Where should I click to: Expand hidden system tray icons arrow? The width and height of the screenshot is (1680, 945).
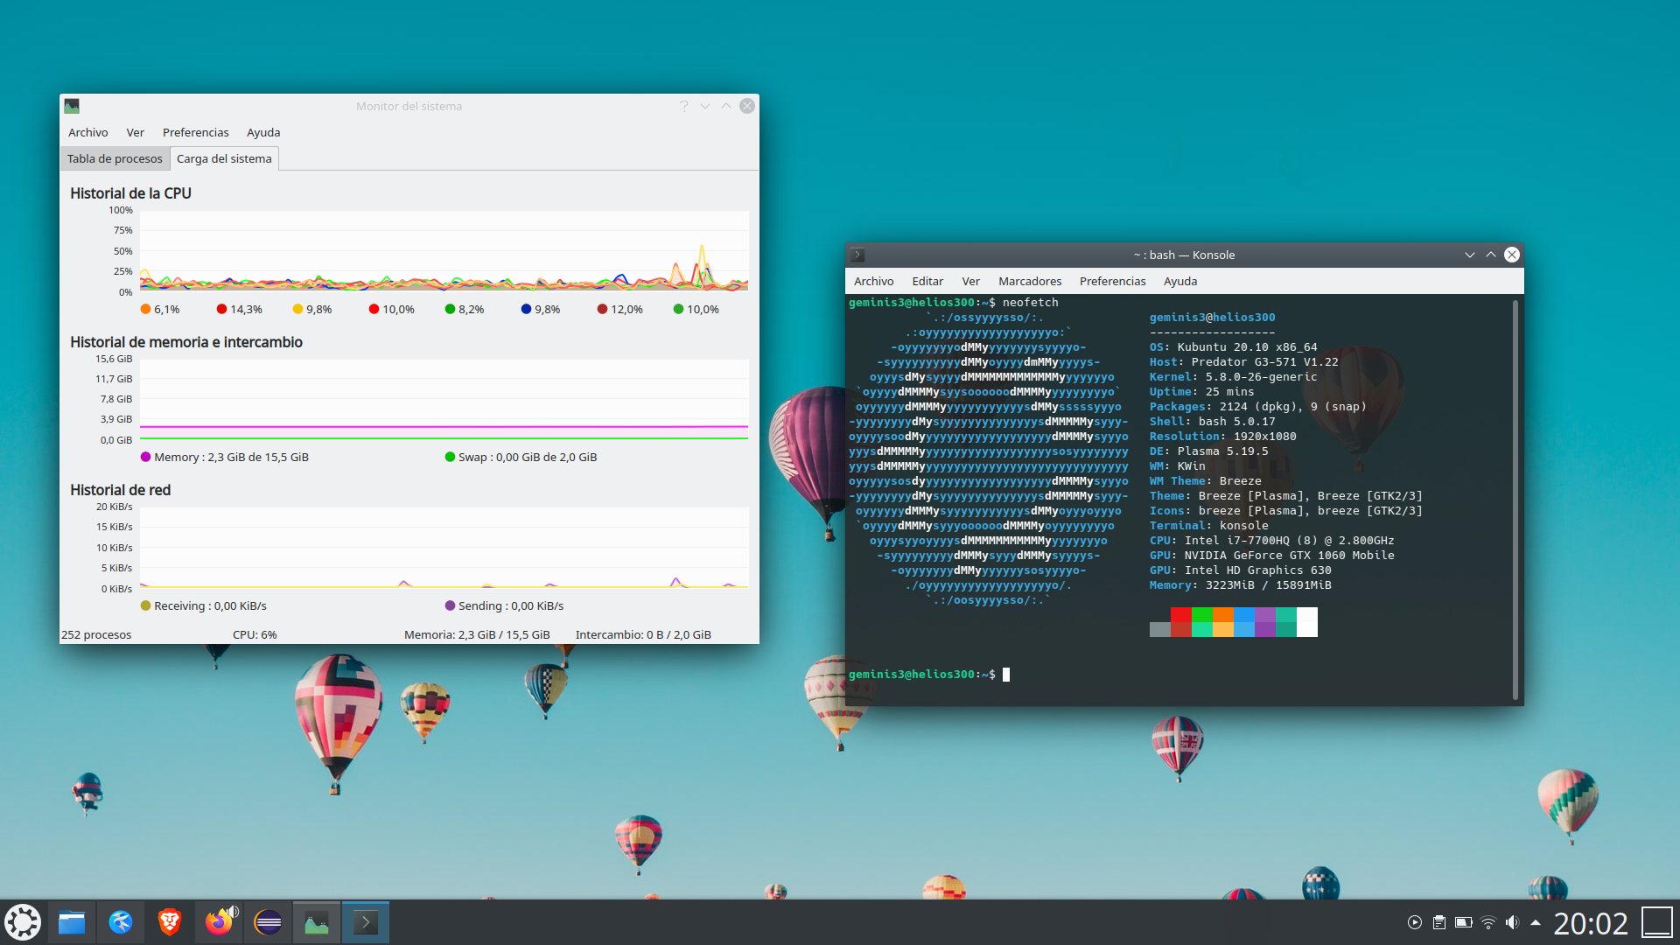1536,922
